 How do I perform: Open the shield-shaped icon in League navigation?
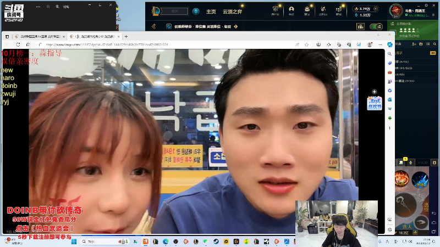[275, 10]
